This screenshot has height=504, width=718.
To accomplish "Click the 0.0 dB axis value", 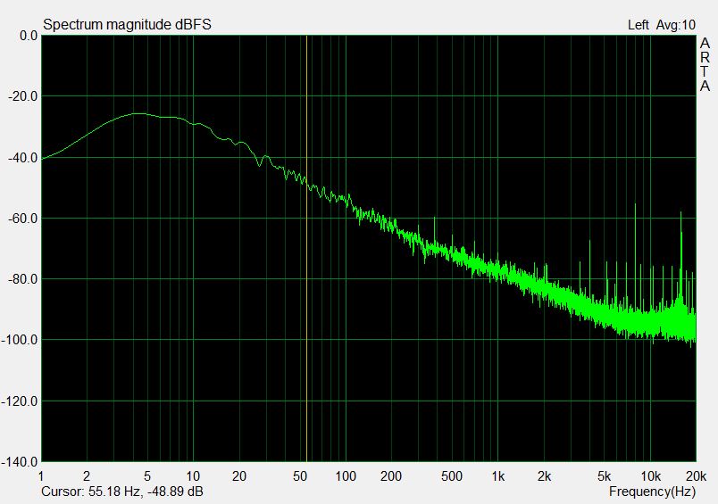I will pyautogui.click(x=29, y=36).
